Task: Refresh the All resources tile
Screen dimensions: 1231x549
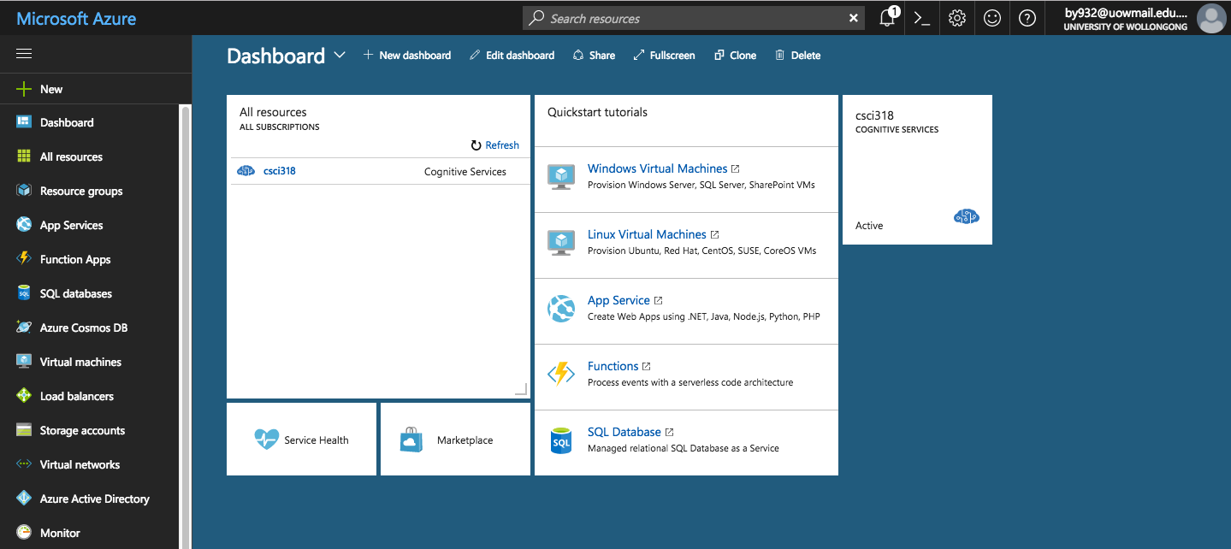Action: (494, 145)
